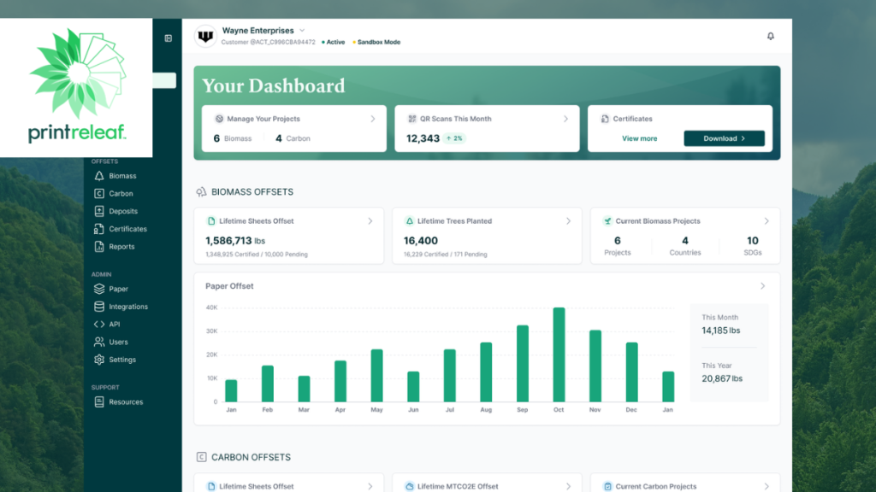Click the Active status label
This screenshot has width=876, height=492.
tap(335, 42)
